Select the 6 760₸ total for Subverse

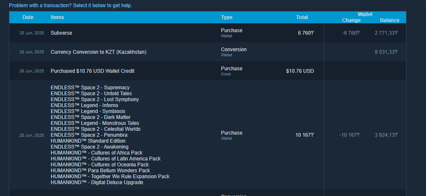point(305,33)
